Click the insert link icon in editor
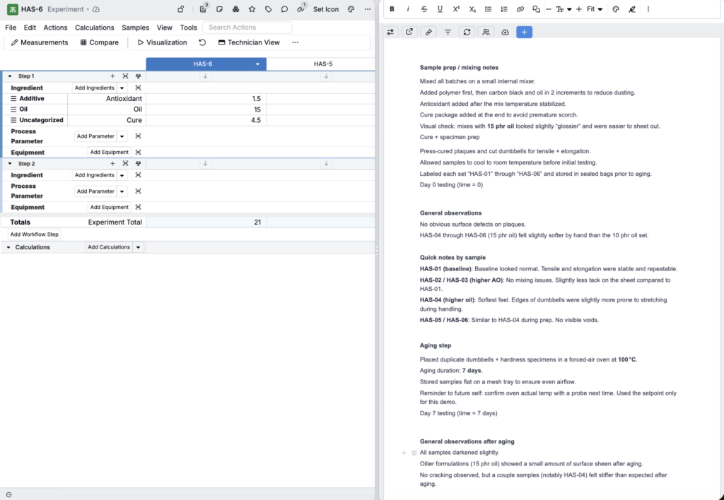 [520, 9]
